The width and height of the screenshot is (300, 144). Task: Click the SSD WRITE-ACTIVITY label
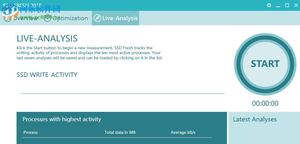[47, 75]
